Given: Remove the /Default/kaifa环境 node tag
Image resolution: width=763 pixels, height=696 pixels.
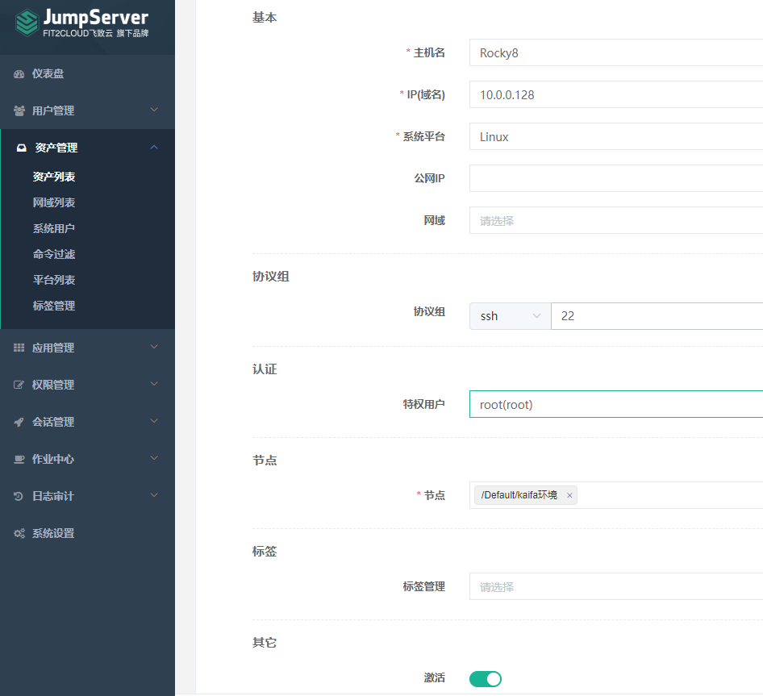Looking at the screenshot, I should click(x=569, y=495).
